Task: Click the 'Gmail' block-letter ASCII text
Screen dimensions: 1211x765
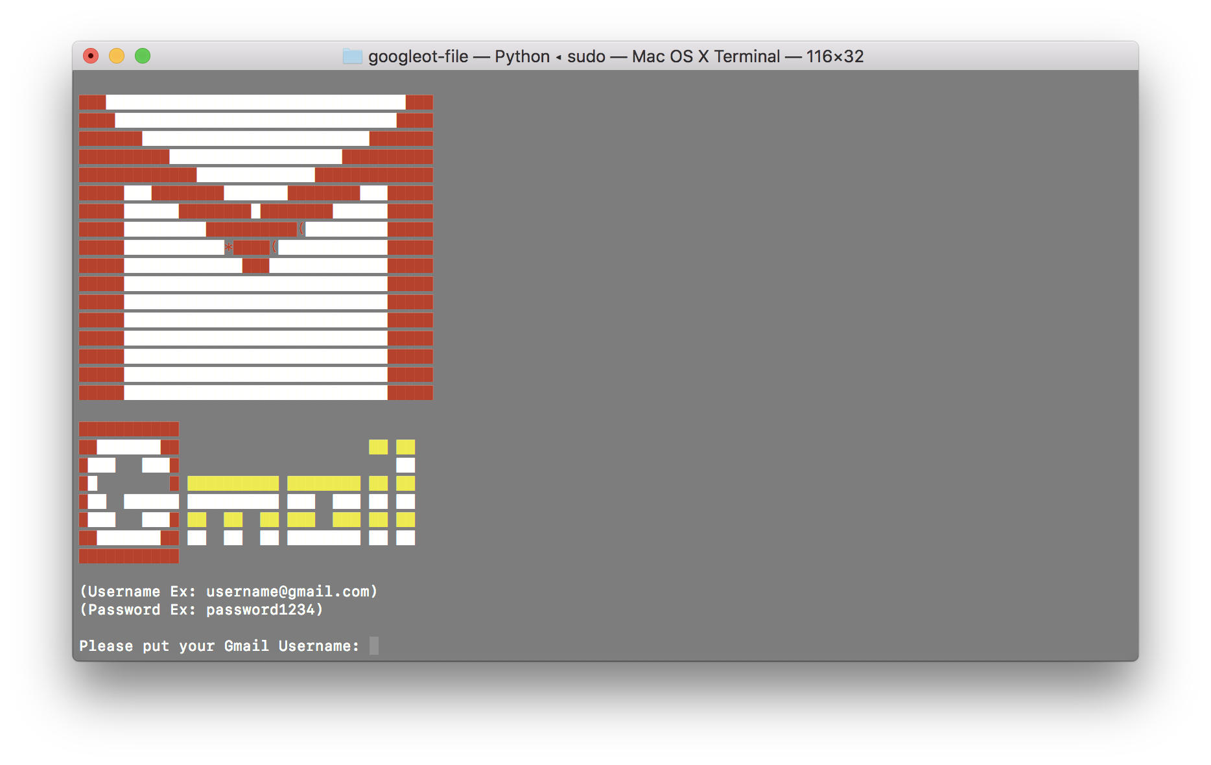Action: pos(247,492)
